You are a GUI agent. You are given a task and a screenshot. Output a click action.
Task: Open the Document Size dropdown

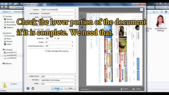55,29
